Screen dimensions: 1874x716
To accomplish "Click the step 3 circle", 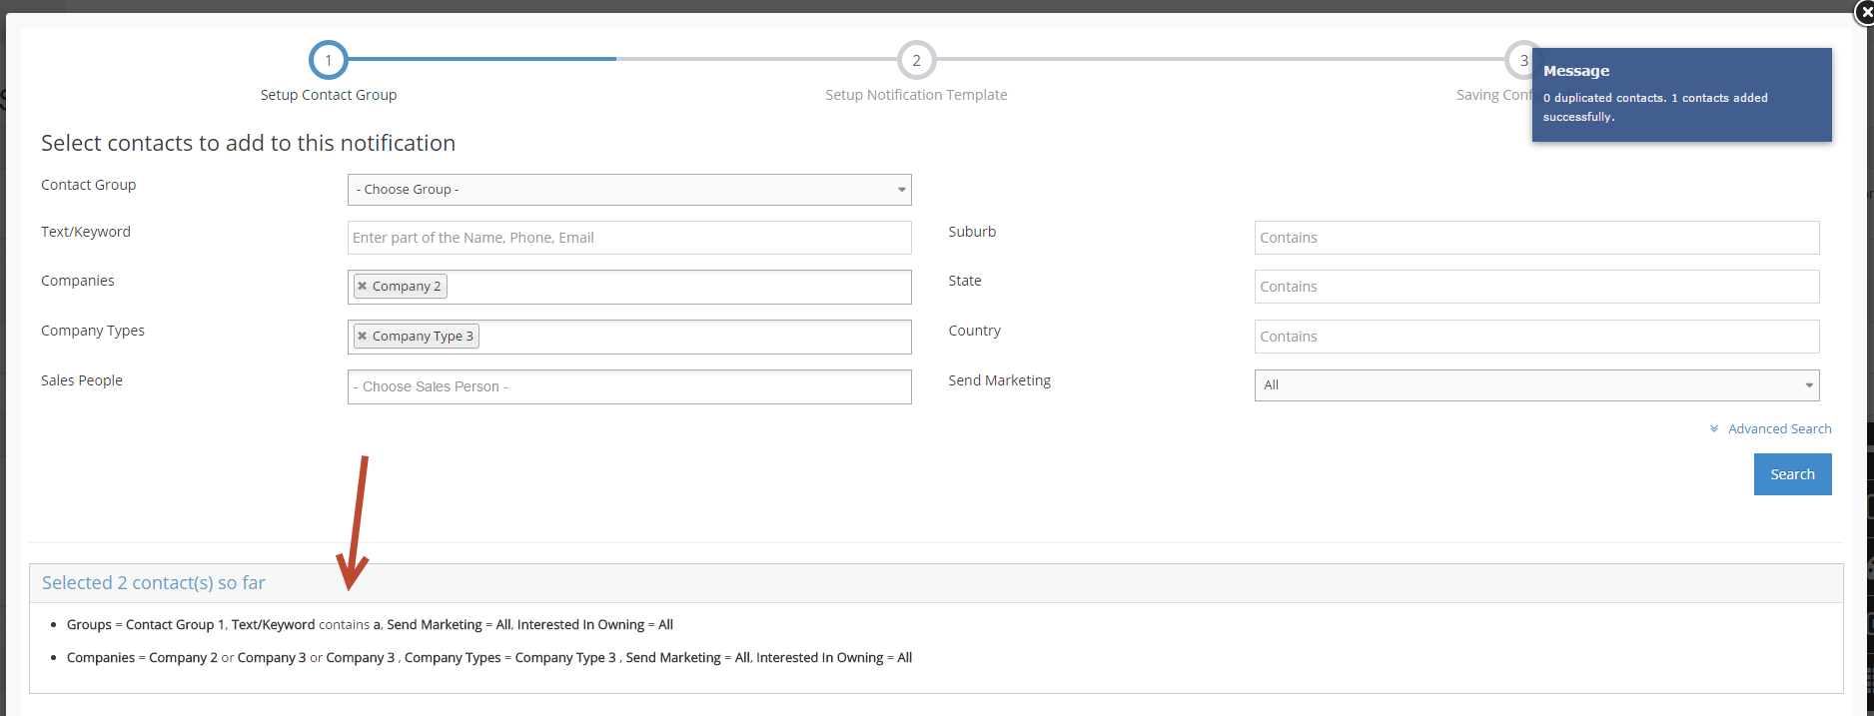I will (x=1520, y=60).
